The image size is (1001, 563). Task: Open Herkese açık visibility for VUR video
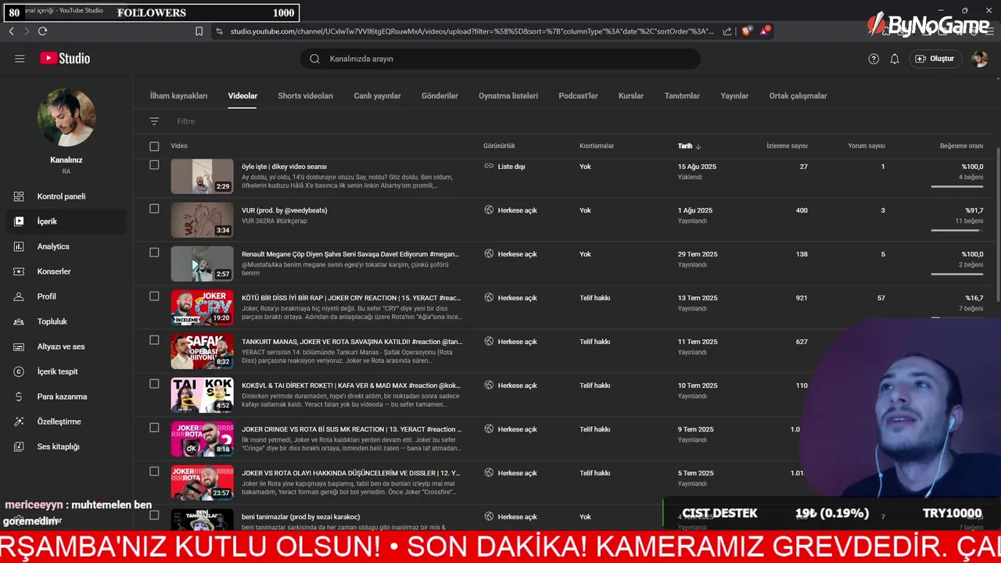(x=511, y=210)
